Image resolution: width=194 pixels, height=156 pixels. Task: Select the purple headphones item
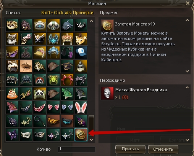pos(67,53)
